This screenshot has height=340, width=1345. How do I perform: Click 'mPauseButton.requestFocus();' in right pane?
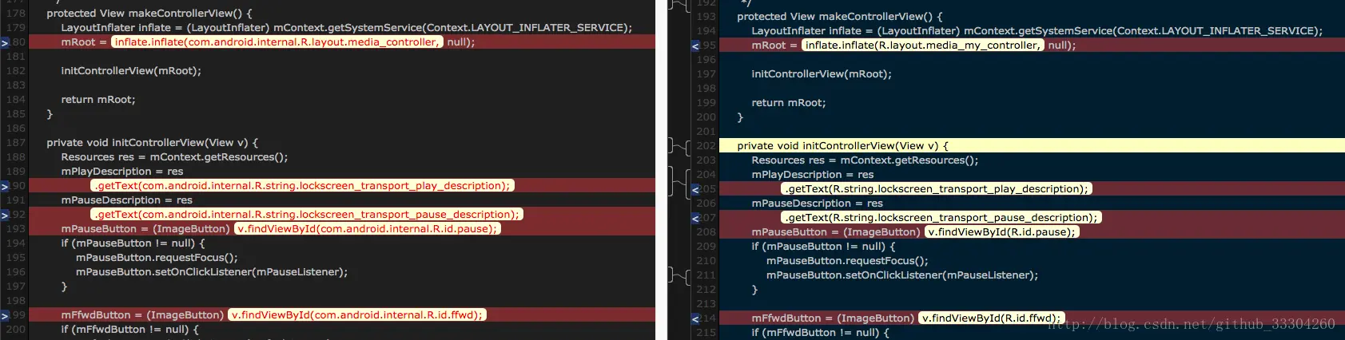pyautogui.click(x=847, y=261)
